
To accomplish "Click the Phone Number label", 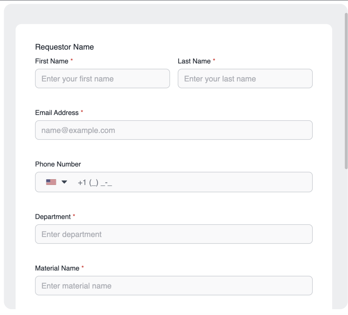I will click(58, 164).
